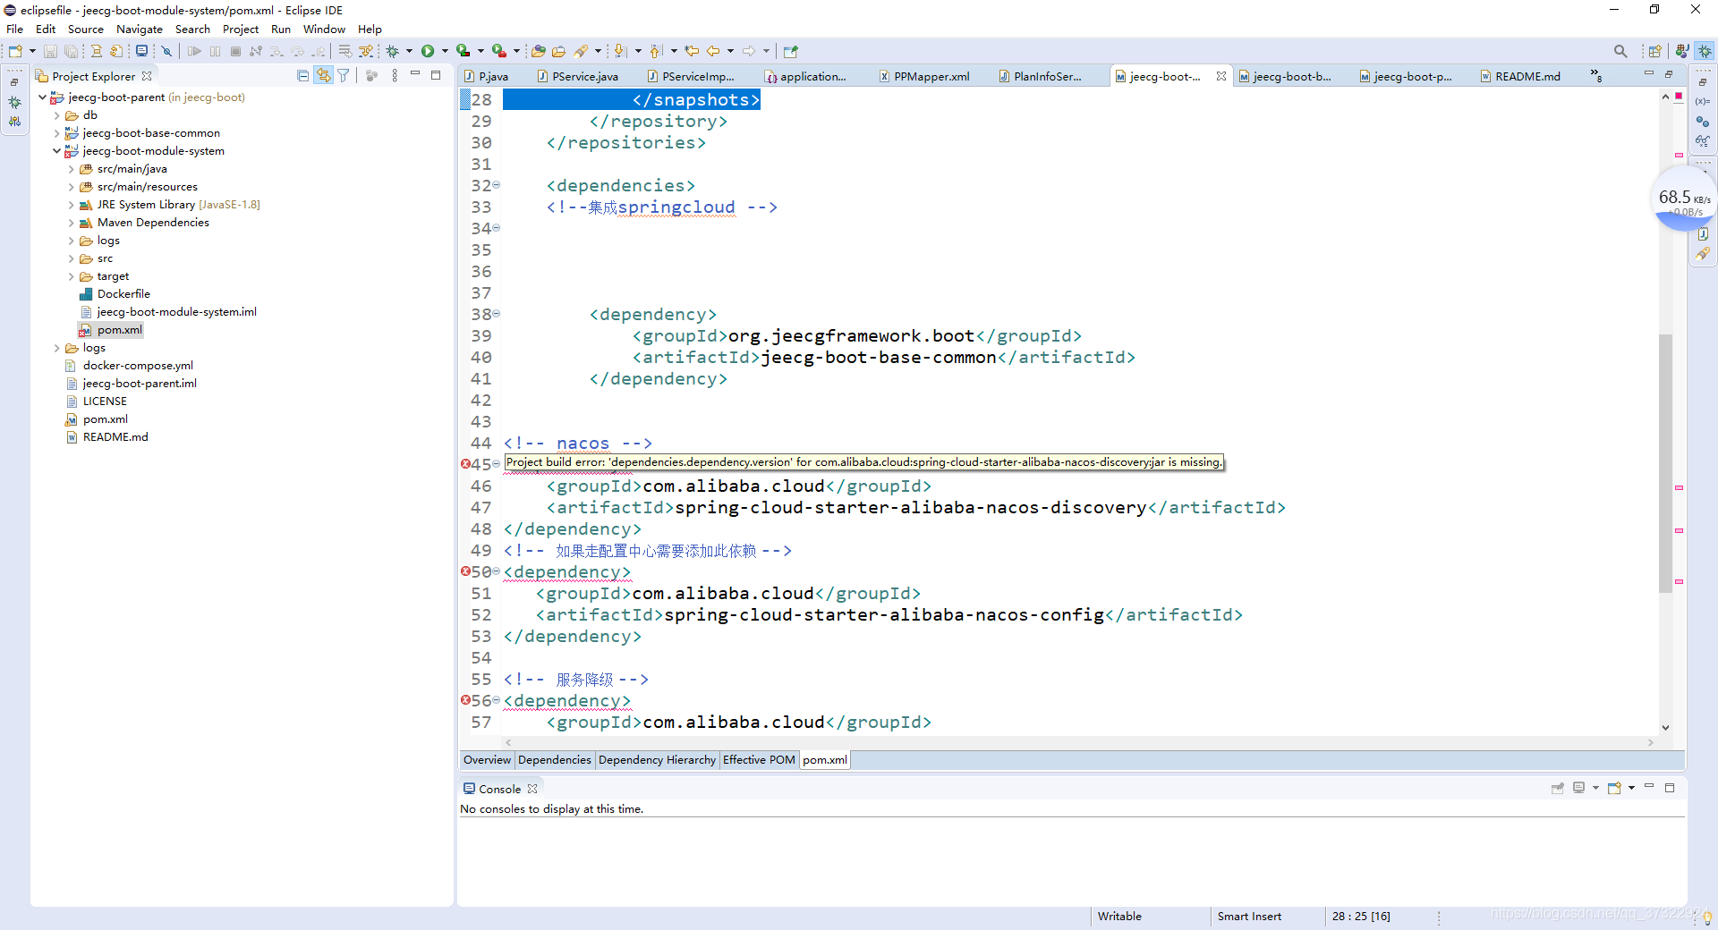Expand Maven Dependencies node
The image size is (1718, 930).
point(71,223)
